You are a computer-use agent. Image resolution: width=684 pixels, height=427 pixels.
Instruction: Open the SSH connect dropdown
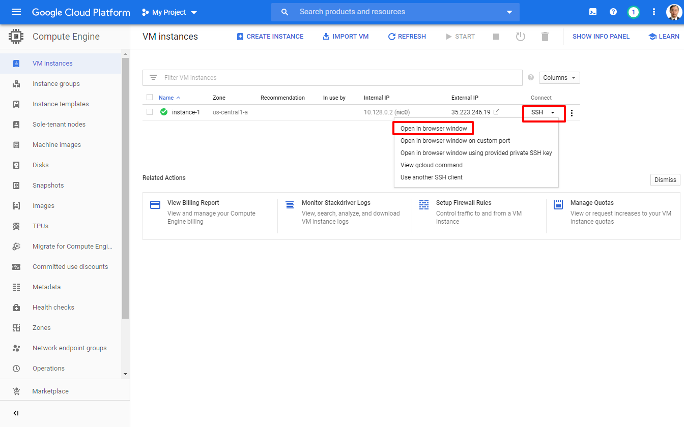pyautogui.click(x=544, y=112)
